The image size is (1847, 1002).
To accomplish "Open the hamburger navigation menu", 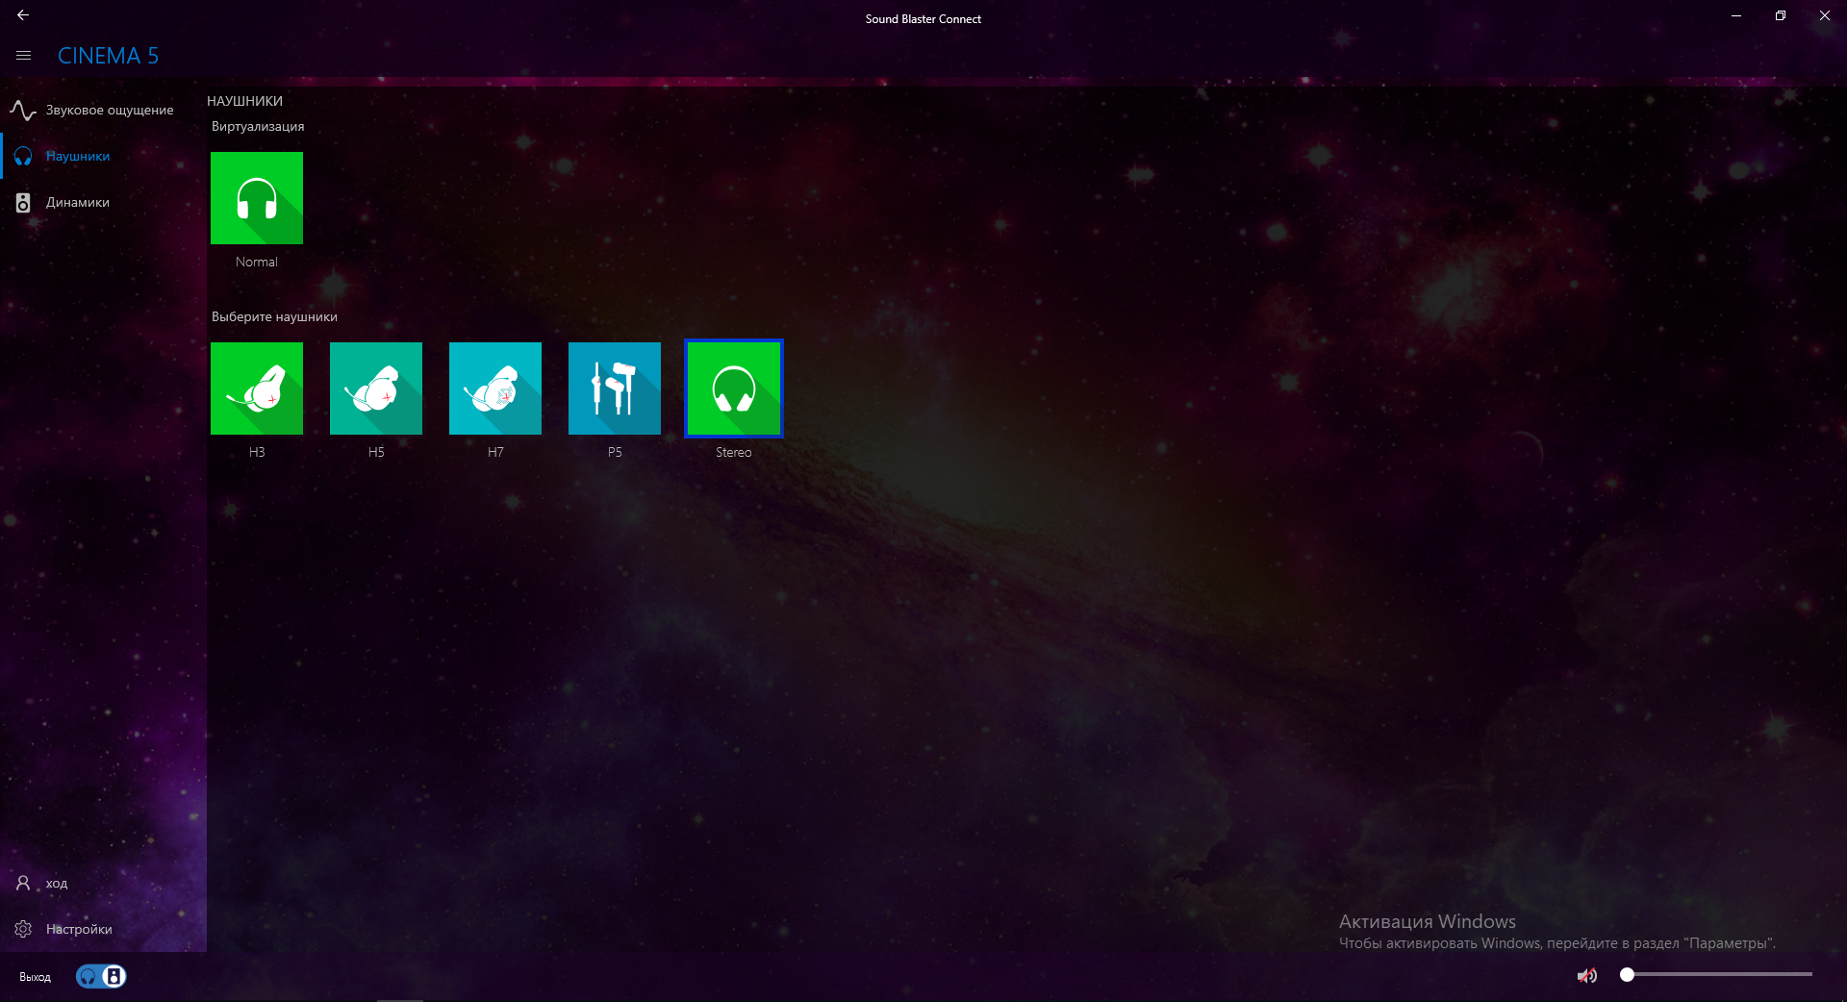I will 24,56.
